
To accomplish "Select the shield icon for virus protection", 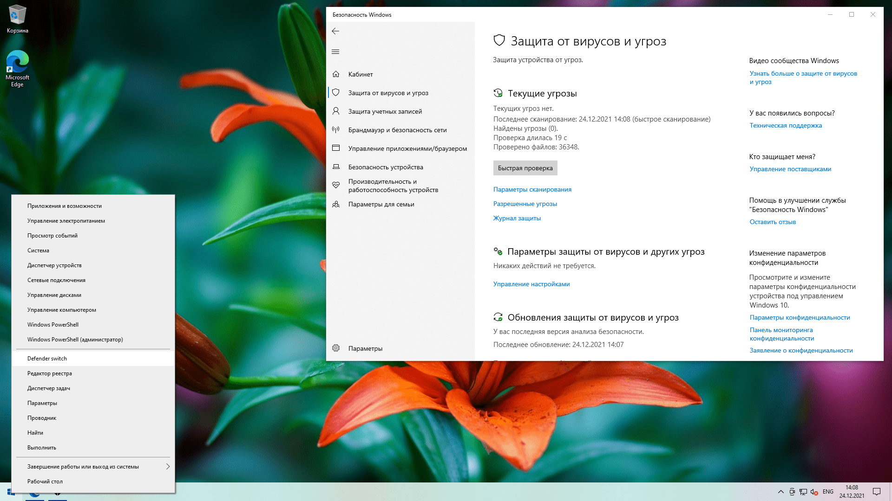I will tap(336, 93).
